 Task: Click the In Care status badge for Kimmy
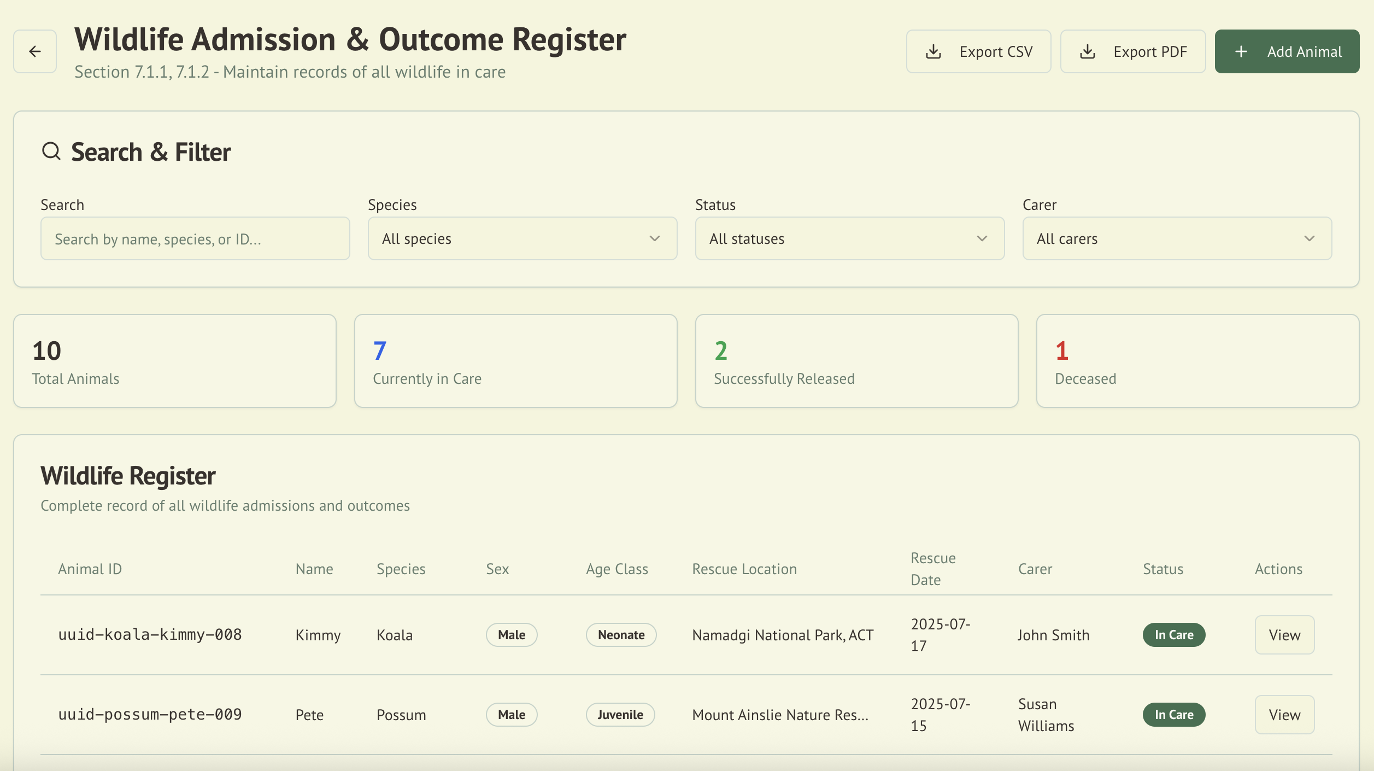(x=1173, y=634)
